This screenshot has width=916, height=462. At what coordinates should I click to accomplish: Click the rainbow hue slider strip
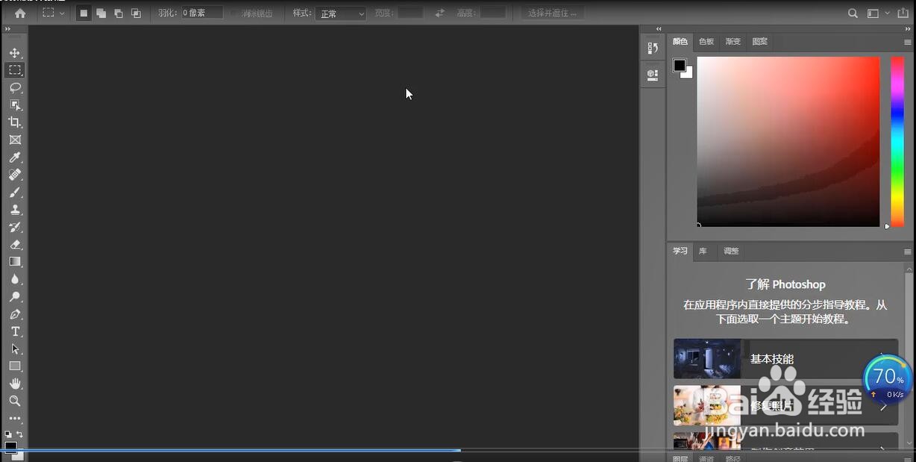pyautogui.click(x=897, y=142)
